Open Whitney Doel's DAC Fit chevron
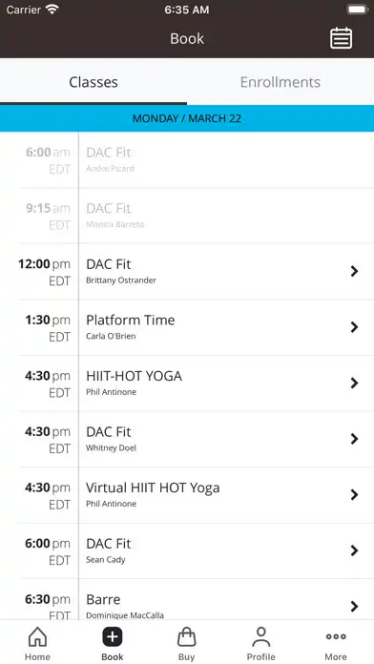This screenshot has height=664, width=374. click(x=355, y=439)
